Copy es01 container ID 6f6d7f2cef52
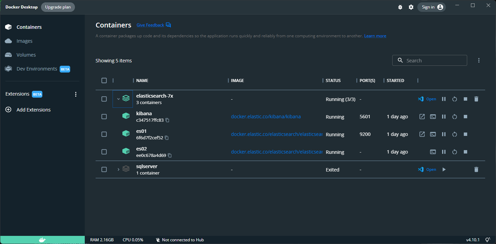Viewport: 496px width, 244px height. coord(167,138)
